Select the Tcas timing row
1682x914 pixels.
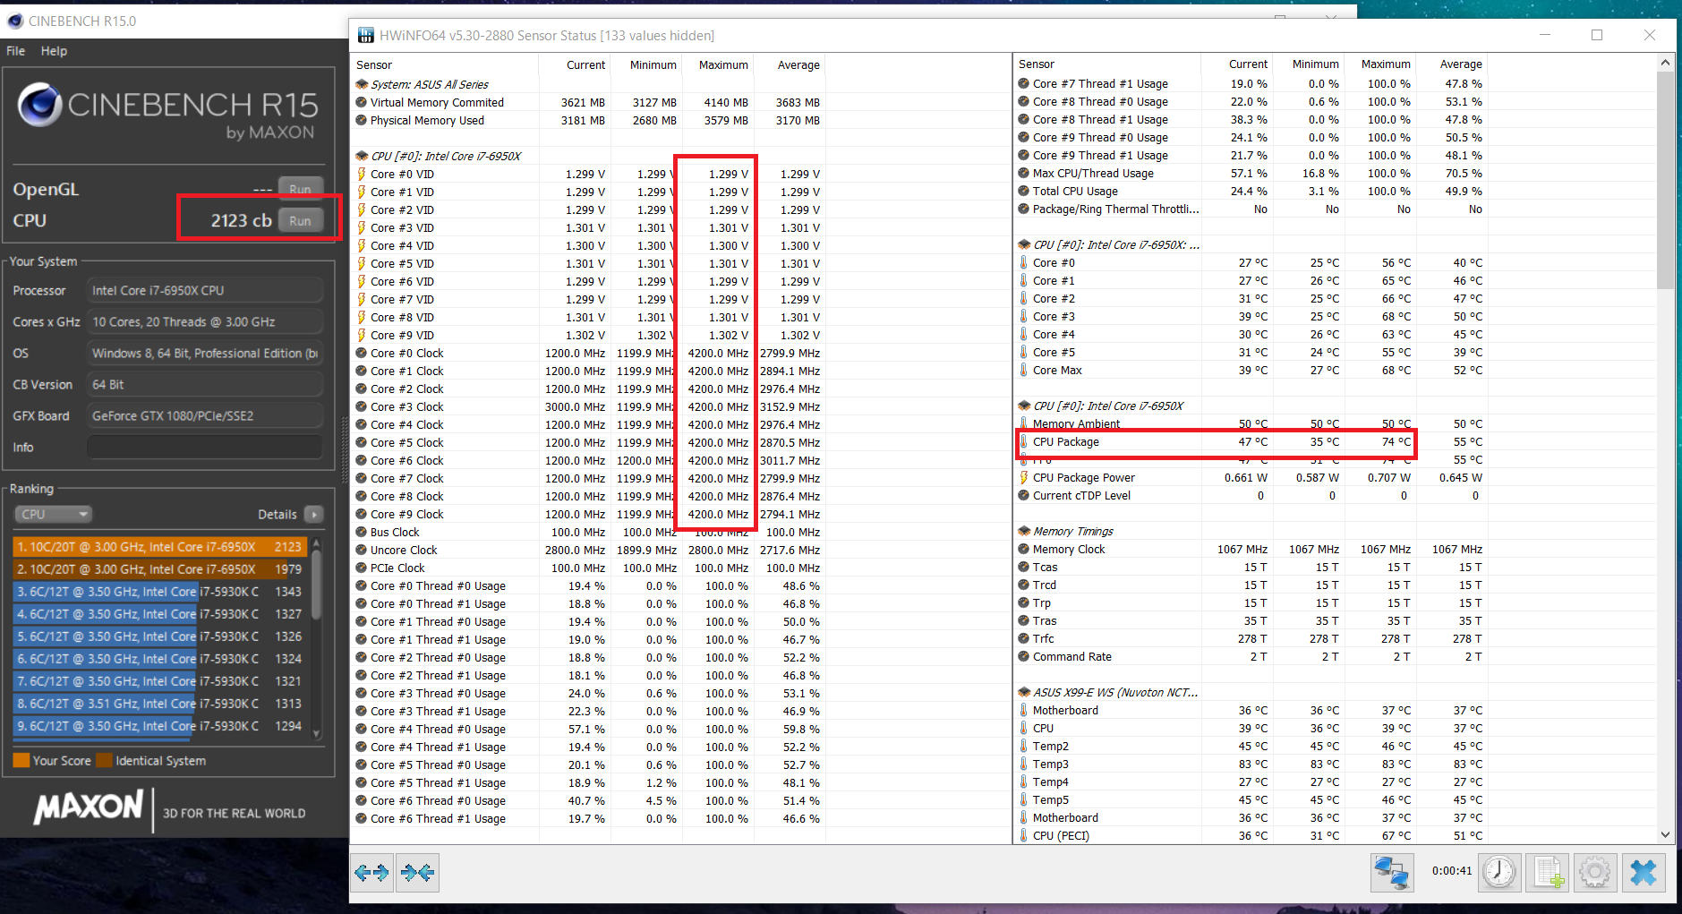tap(1251, 567)
